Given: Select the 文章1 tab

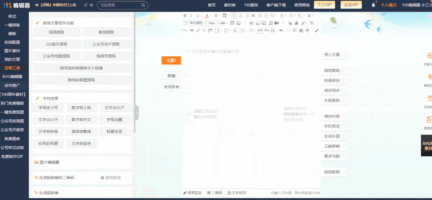Looking at the screenshot, I should pos(171,60).
